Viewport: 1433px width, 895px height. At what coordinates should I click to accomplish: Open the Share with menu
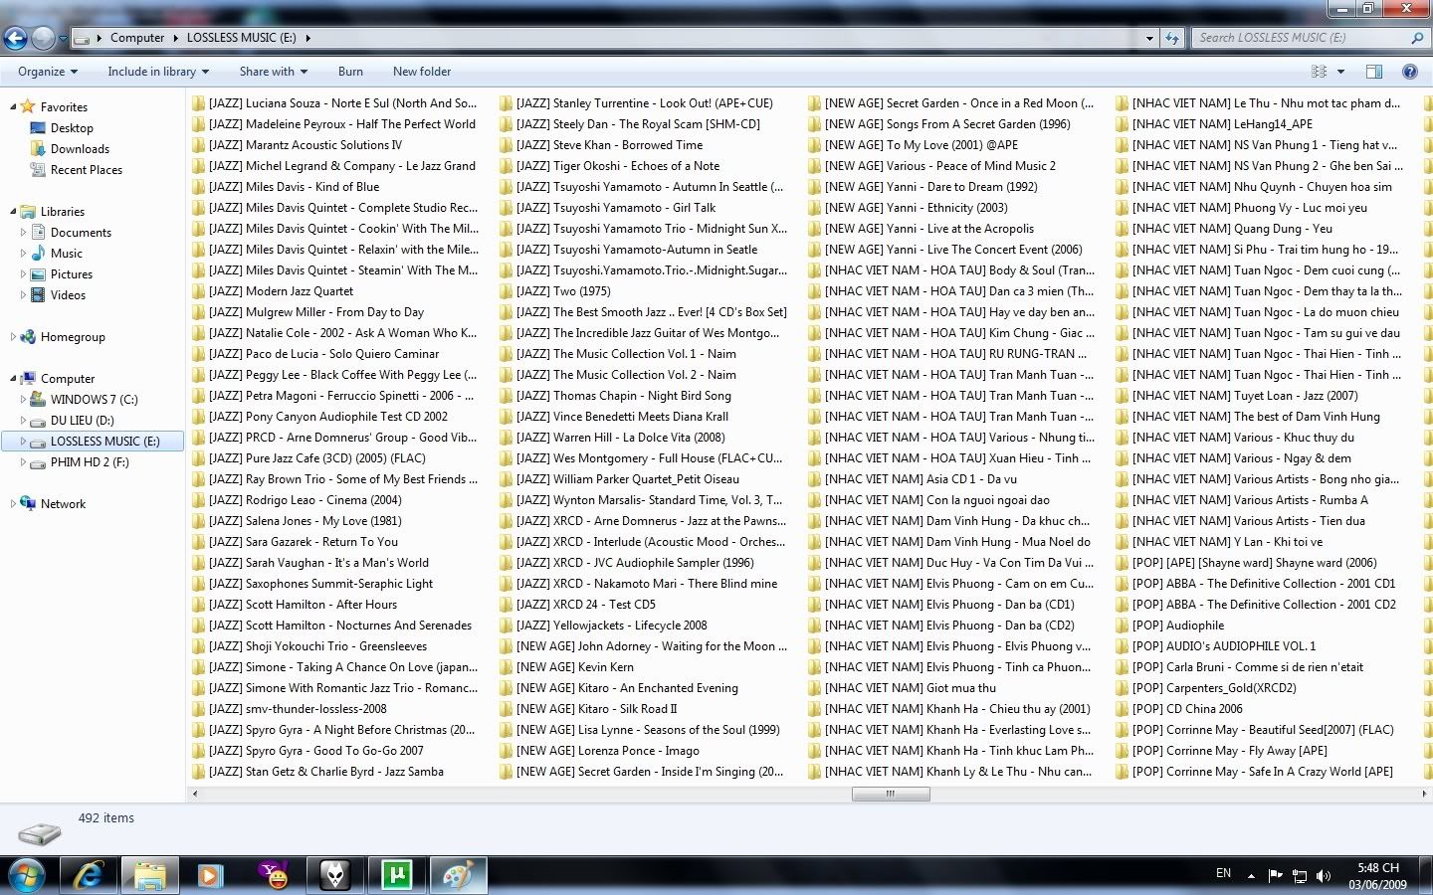coord(273,72)
